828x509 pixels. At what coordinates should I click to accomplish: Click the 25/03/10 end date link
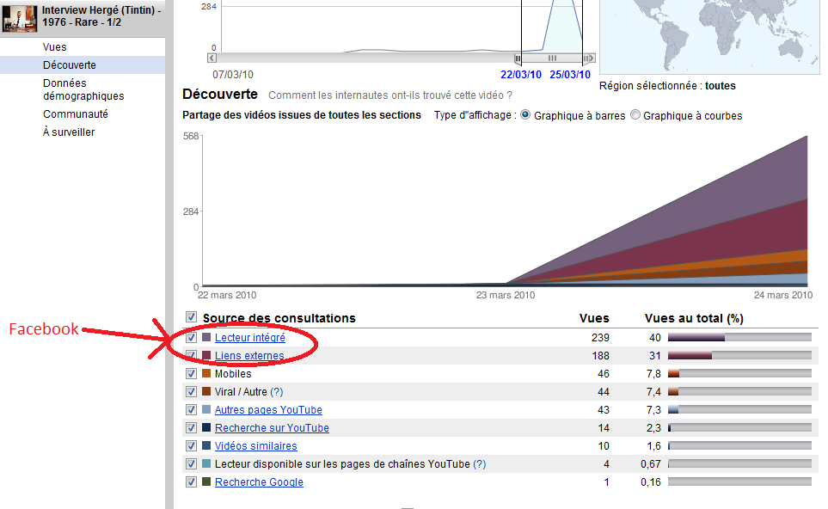(x=570, y=75)
